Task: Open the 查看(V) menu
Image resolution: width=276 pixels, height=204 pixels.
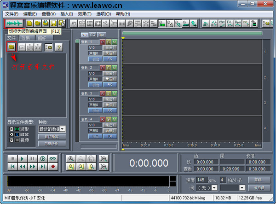Action: click(x=49, y=14)
